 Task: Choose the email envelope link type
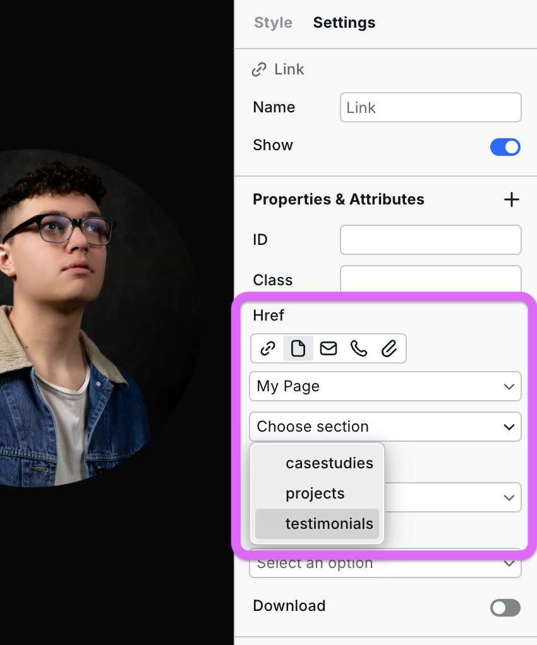[329, 348]
